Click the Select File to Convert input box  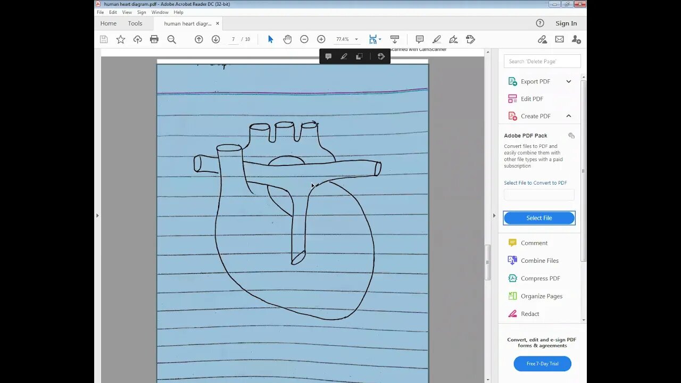[539, 195]
